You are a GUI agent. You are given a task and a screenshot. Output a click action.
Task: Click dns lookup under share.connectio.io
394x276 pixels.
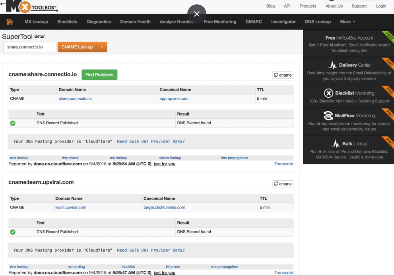point(19,158)
